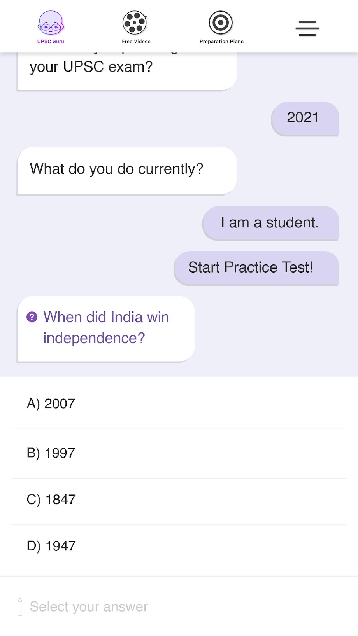The width and height of the screenshot is (358, 636).
Task: Tap the 'What do you do currently?' message
Action: (127, 170)
